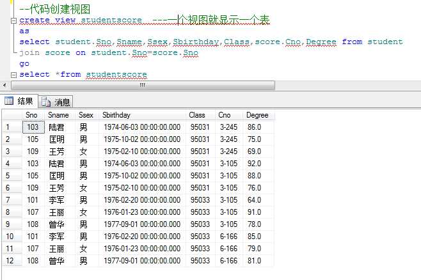Click Sname 李军 in row 7
The height and width of the screenshot is (280, 421).
point(60,200)
